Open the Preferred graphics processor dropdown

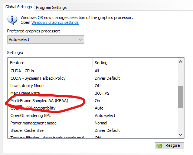coord(46,39)
